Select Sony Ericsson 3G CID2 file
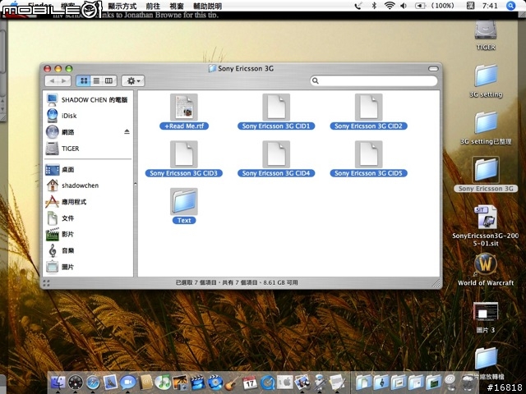The height and width of the screenshot is (394, 526). (x=368, y=112)
